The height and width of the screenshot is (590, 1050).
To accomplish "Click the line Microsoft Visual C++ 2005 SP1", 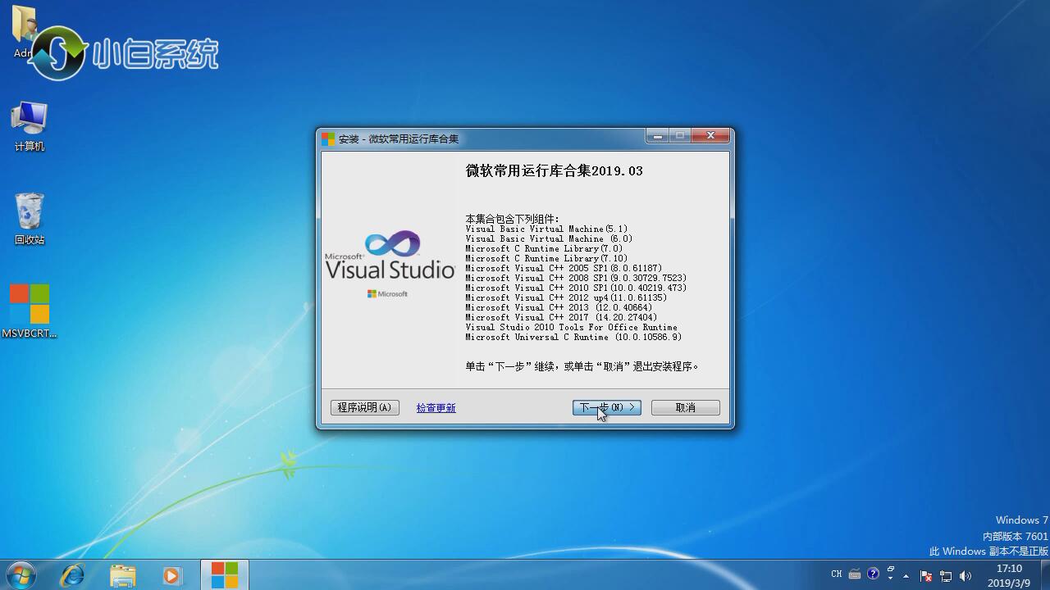I will (564, 268).
